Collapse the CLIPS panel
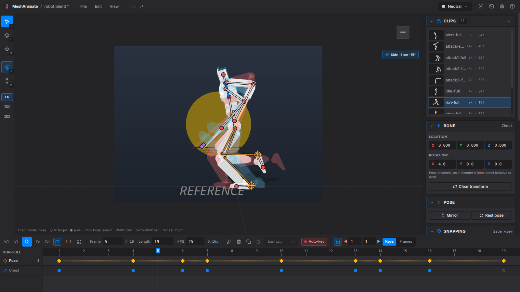This screenshot has height=292, width=520. [x=432, y=21]
